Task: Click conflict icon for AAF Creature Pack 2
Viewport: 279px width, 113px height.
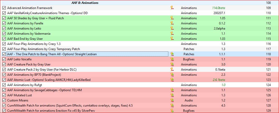Action: pyautogui.click(x=172, y=69)
